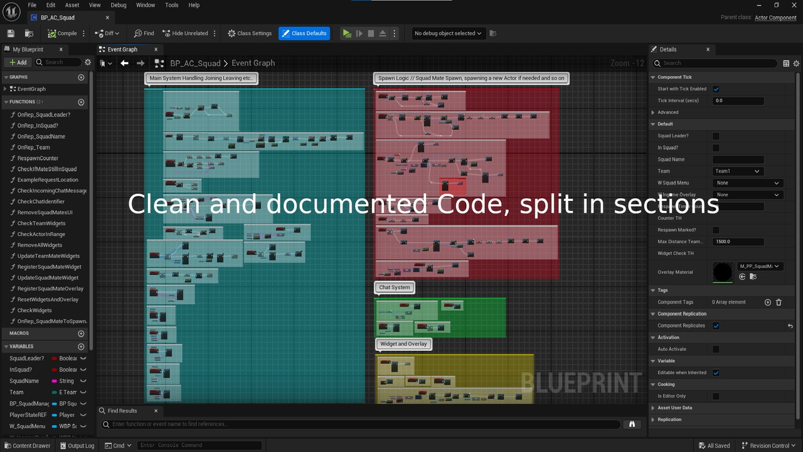This screenshot has height=452, width=803.
Task: Add a new graph with the Graphs plus icon
Action: coord(81,77)
